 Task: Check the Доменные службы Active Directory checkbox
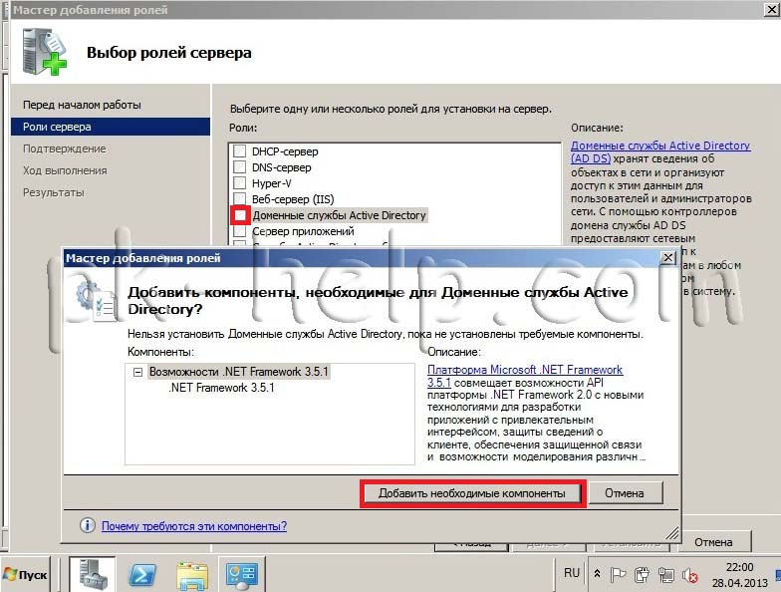pyautogui.click(x=240, y=215)
